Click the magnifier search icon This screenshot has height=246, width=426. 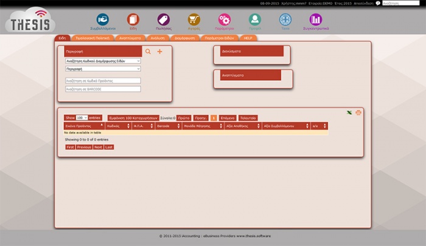pos(148,52)
